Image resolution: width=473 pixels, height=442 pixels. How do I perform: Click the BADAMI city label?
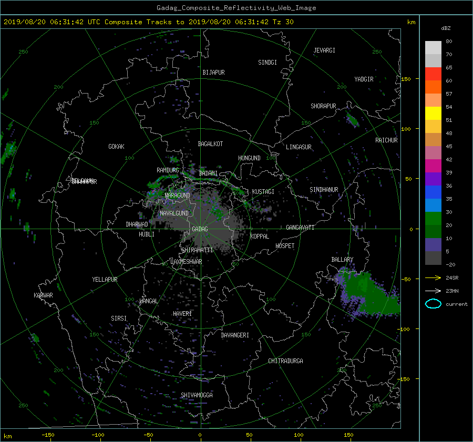pos(208,173)
